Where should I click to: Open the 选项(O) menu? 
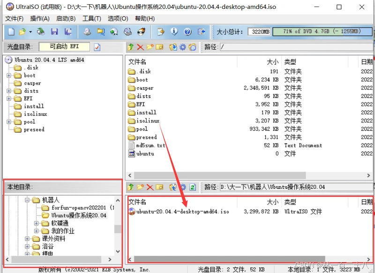tap(118, 18)
